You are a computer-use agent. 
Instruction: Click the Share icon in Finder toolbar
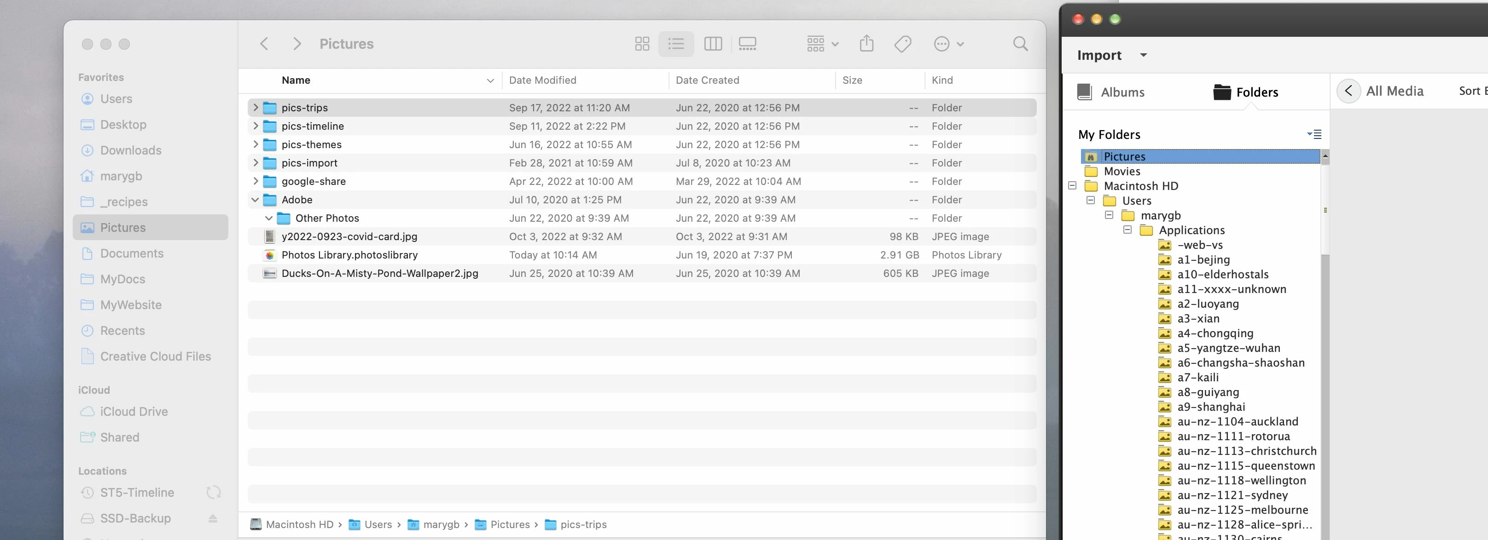866,44
